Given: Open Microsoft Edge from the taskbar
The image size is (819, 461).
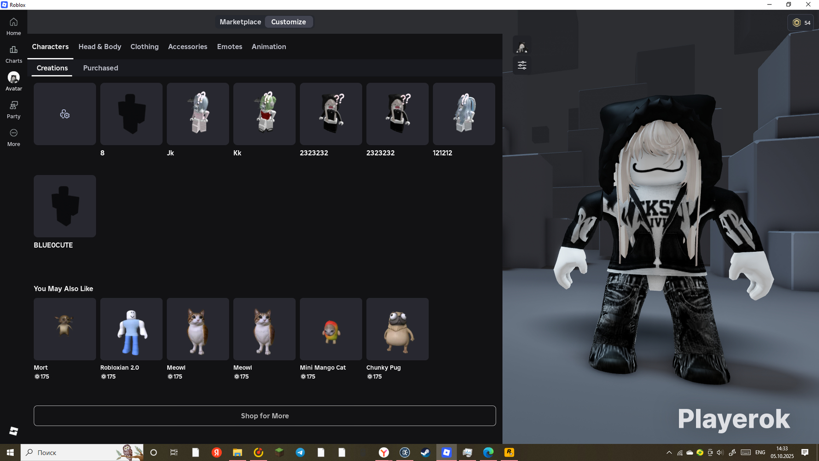Looking at the screenshot, I should tap(488, 452).
